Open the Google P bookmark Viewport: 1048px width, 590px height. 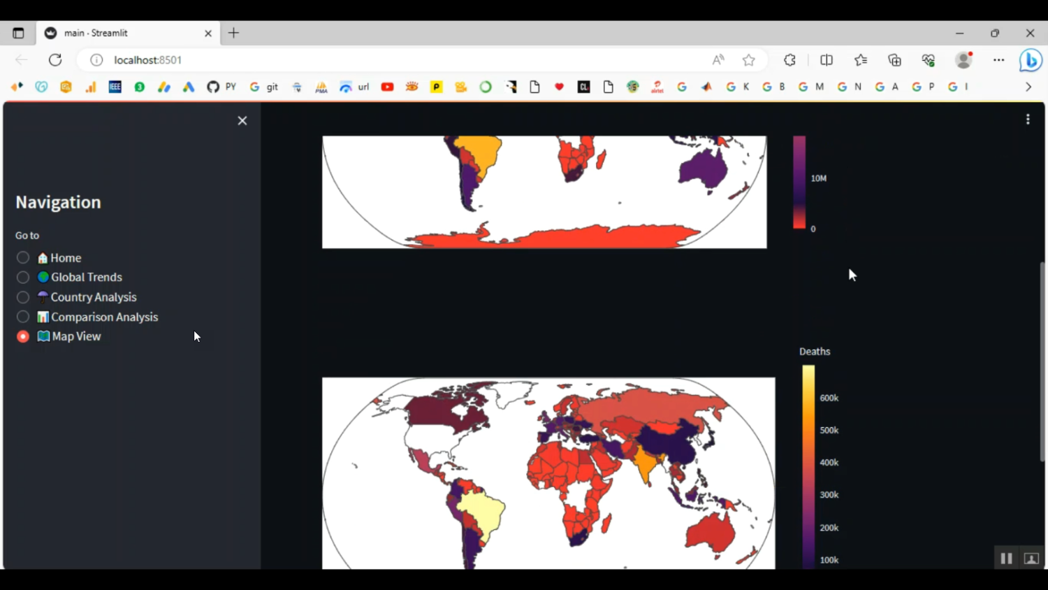[924, 87]
